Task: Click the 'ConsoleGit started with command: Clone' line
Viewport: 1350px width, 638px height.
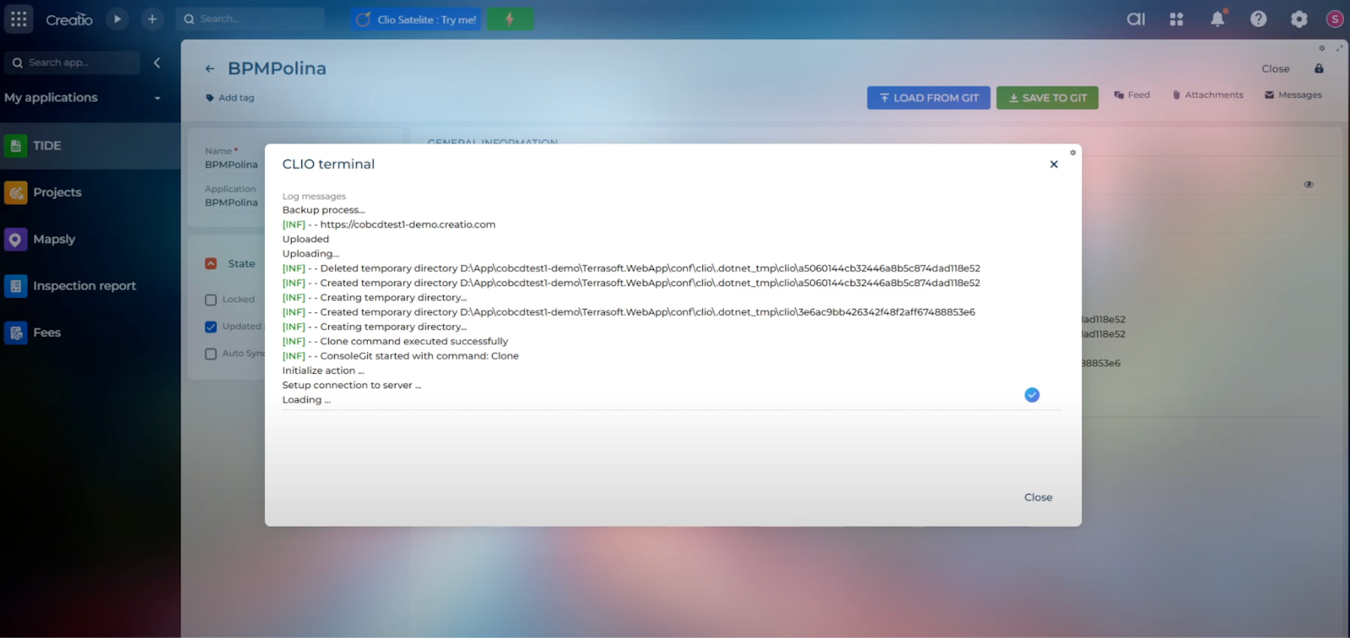Action: tap(401, 356)
